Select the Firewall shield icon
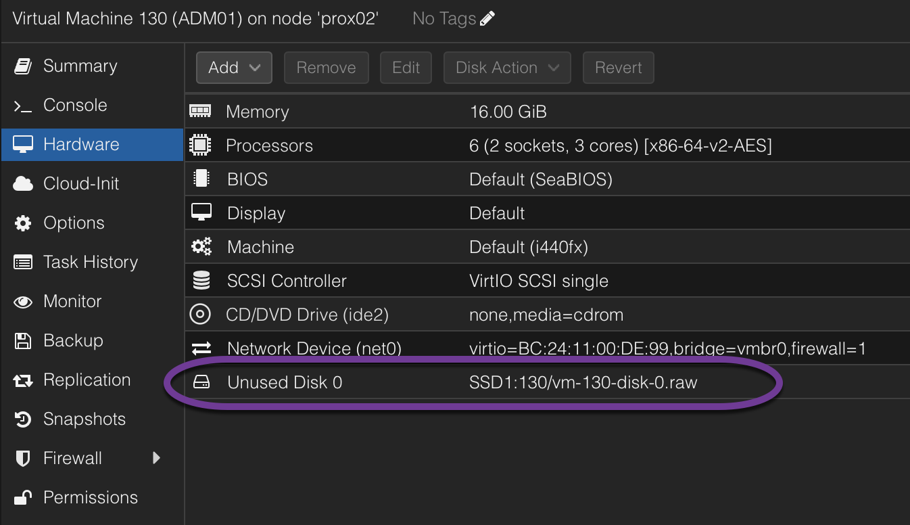 [x=22, y=458]
